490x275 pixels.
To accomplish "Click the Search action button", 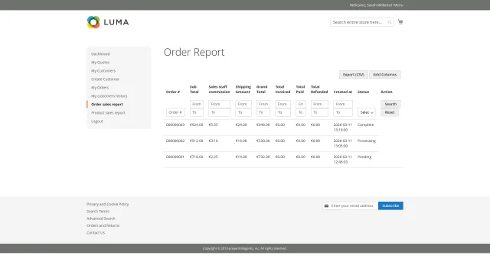I will (x=390, y=104).
